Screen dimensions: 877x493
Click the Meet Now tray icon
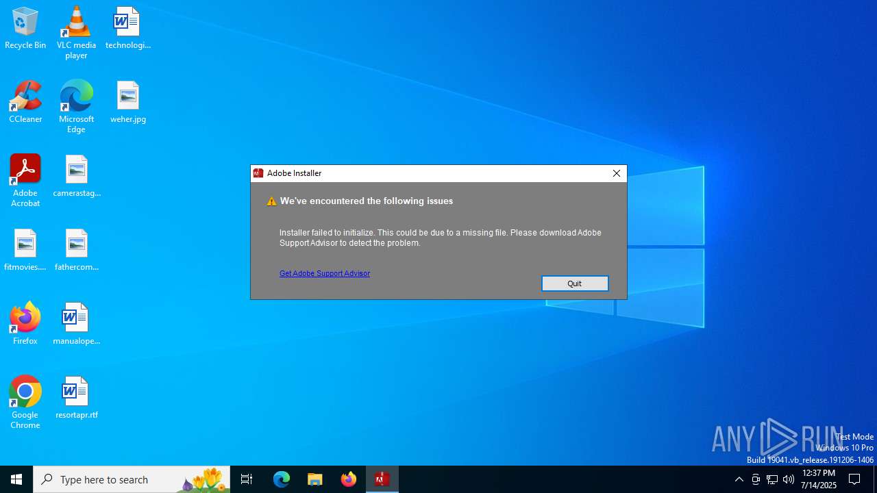click(756, 479)
